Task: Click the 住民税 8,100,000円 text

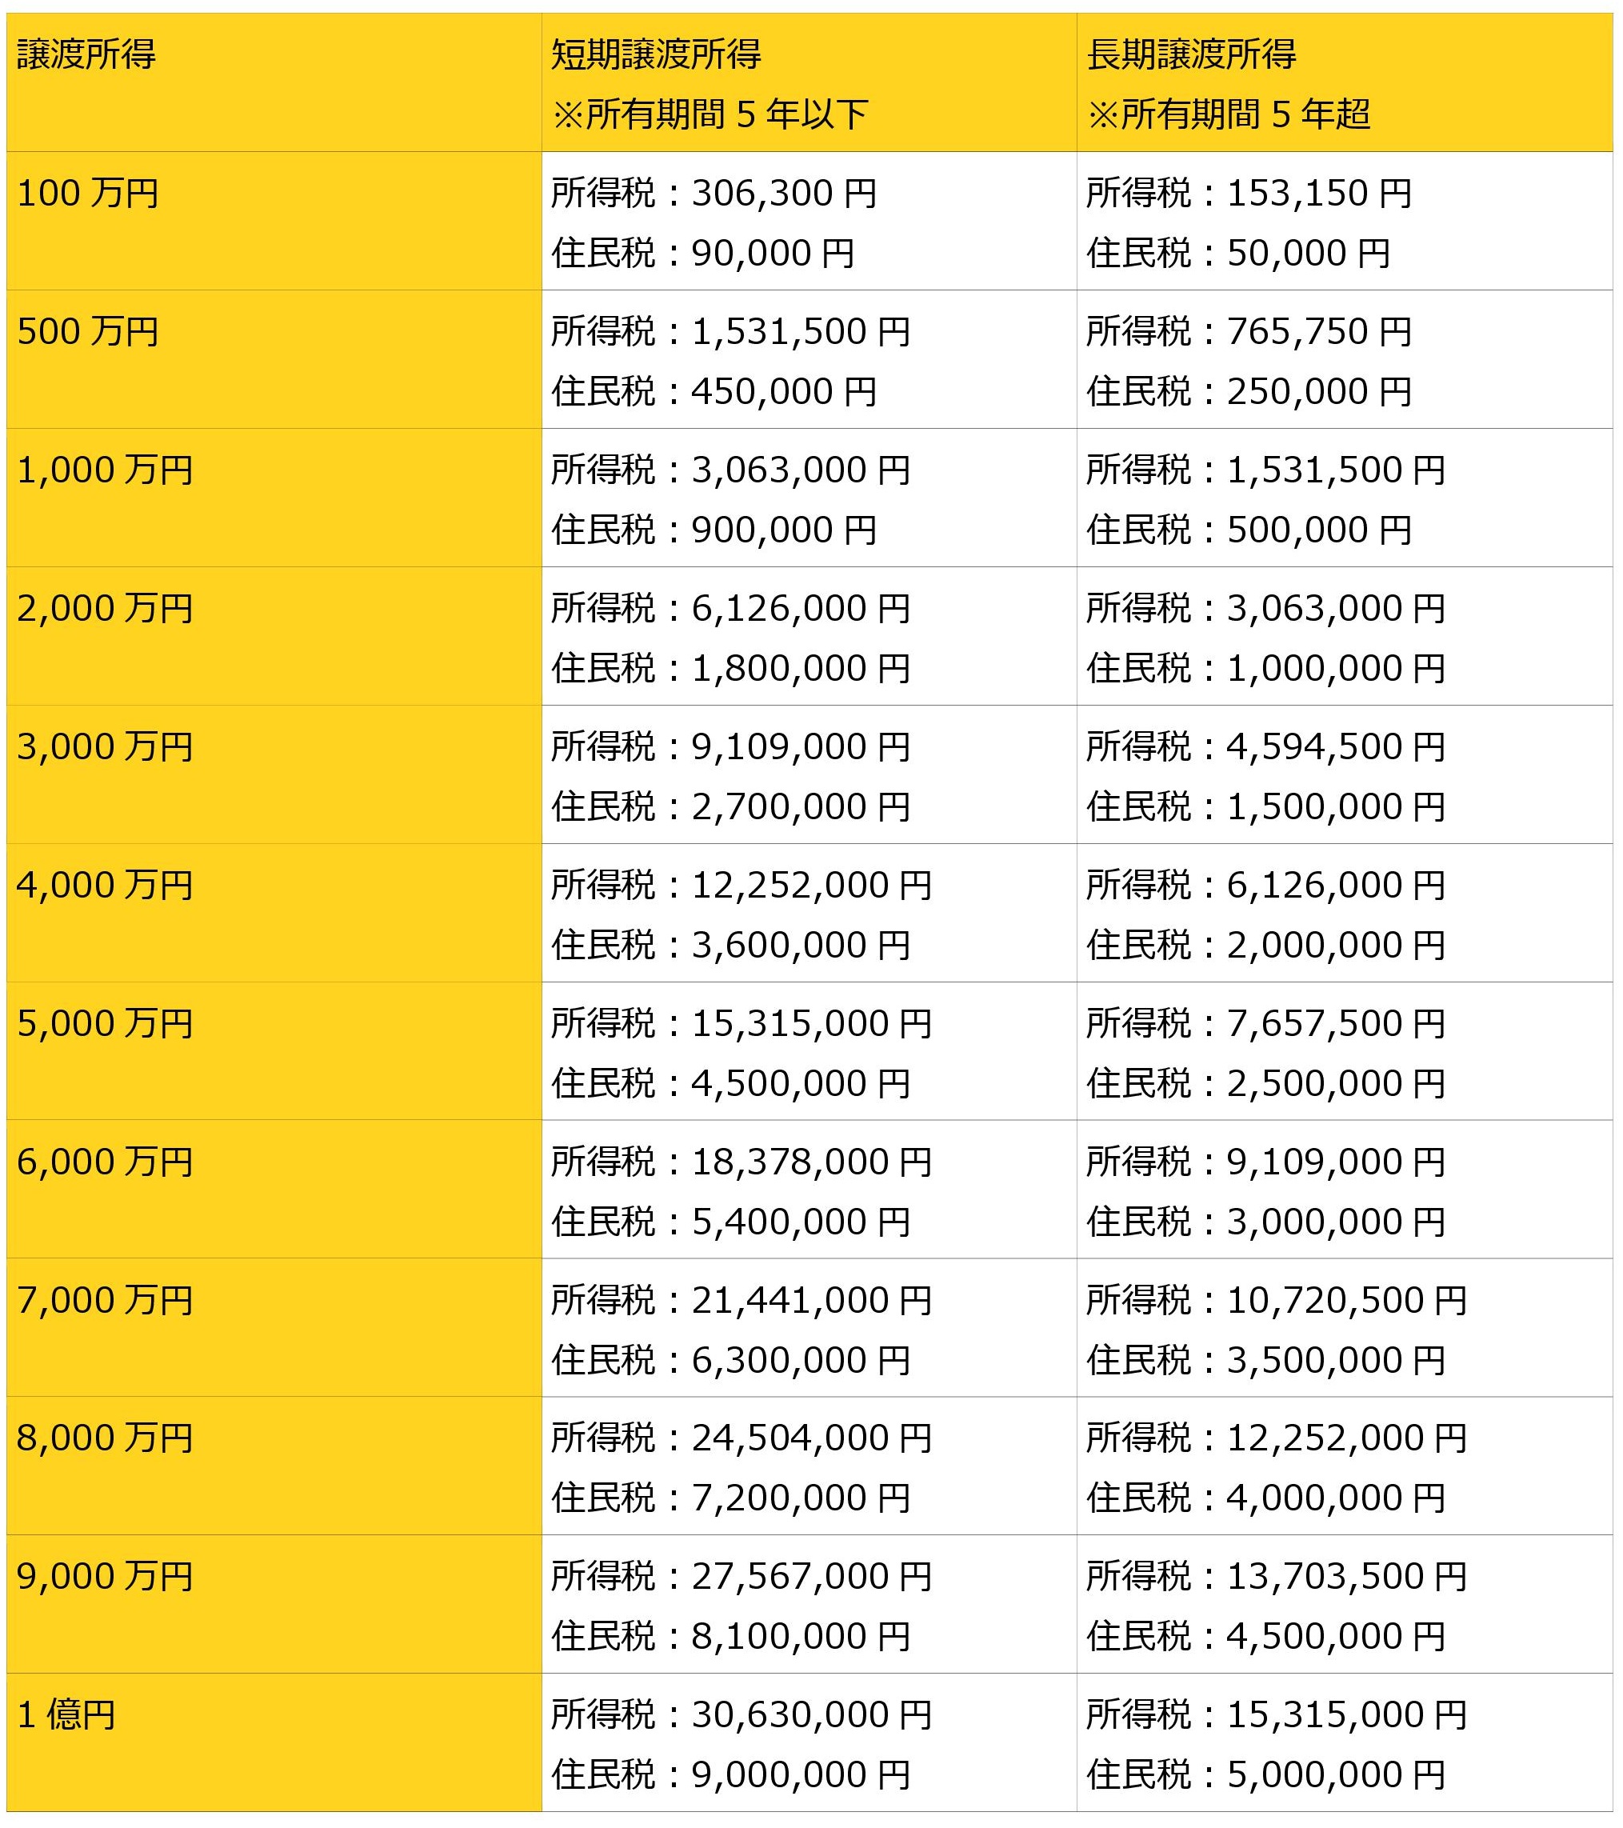Action: (x=730, y=1637)
